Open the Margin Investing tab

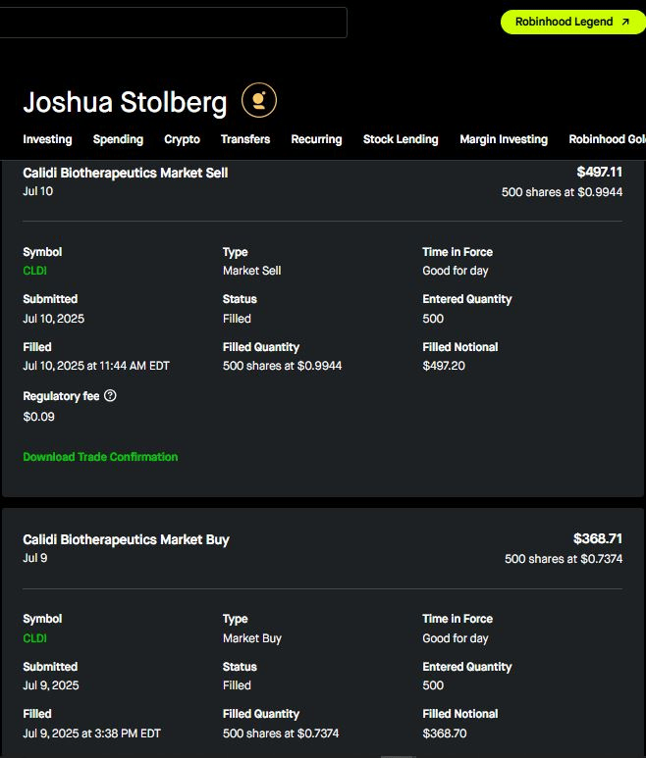[x=504, y=139]
